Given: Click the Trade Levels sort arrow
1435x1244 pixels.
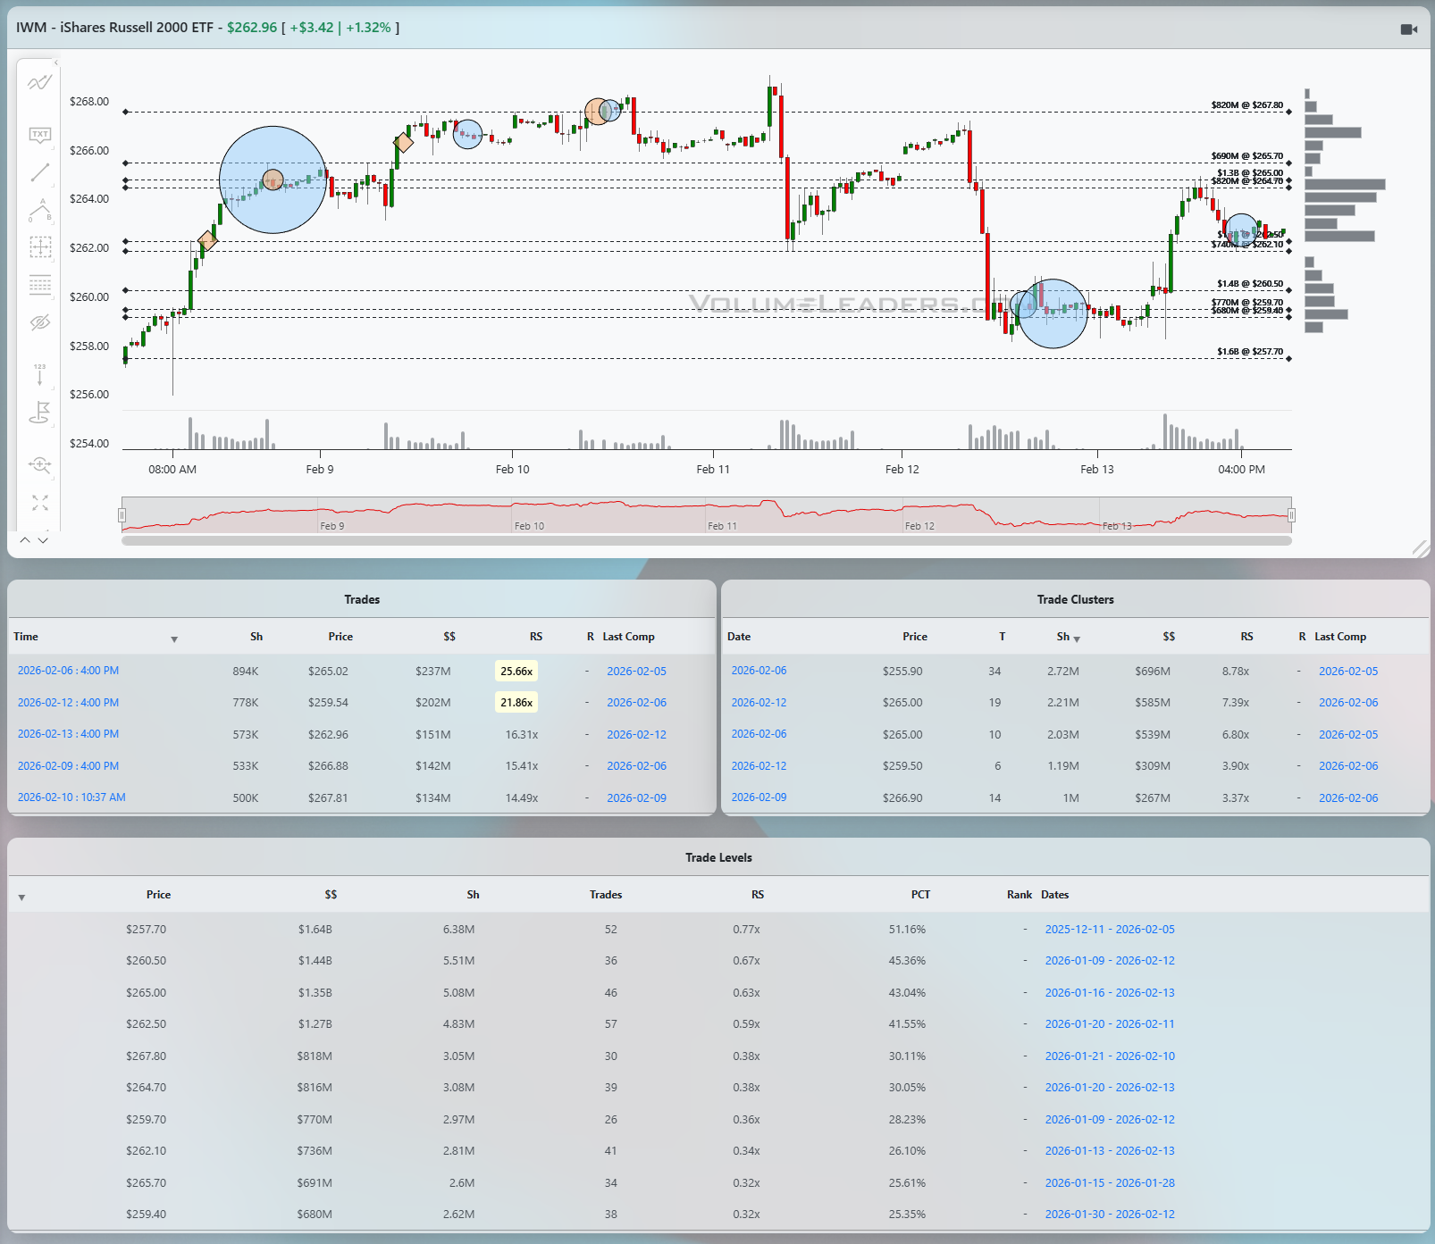Looking at the screenshot, I should (x=21, y=897).
